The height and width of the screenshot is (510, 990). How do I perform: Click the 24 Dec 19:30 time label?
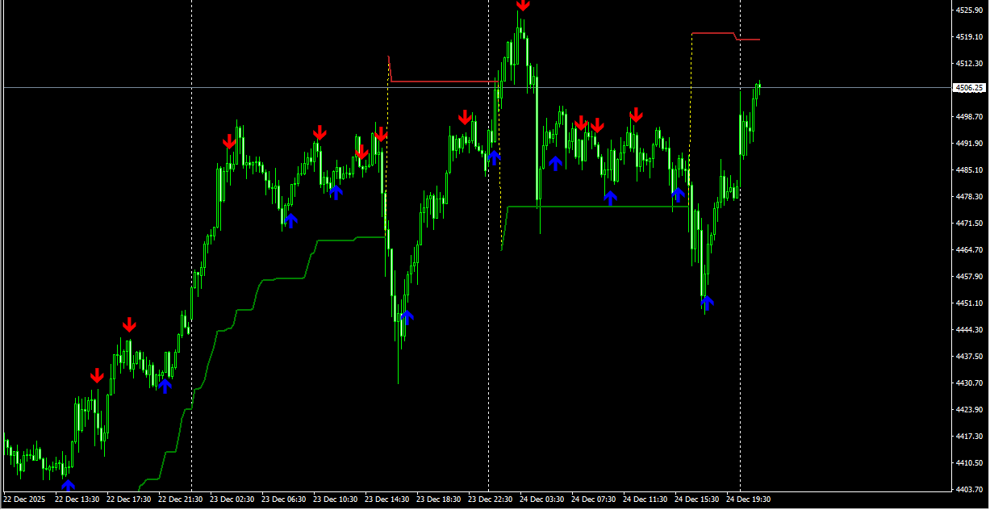pyautogui.click(x=749, y=500)
